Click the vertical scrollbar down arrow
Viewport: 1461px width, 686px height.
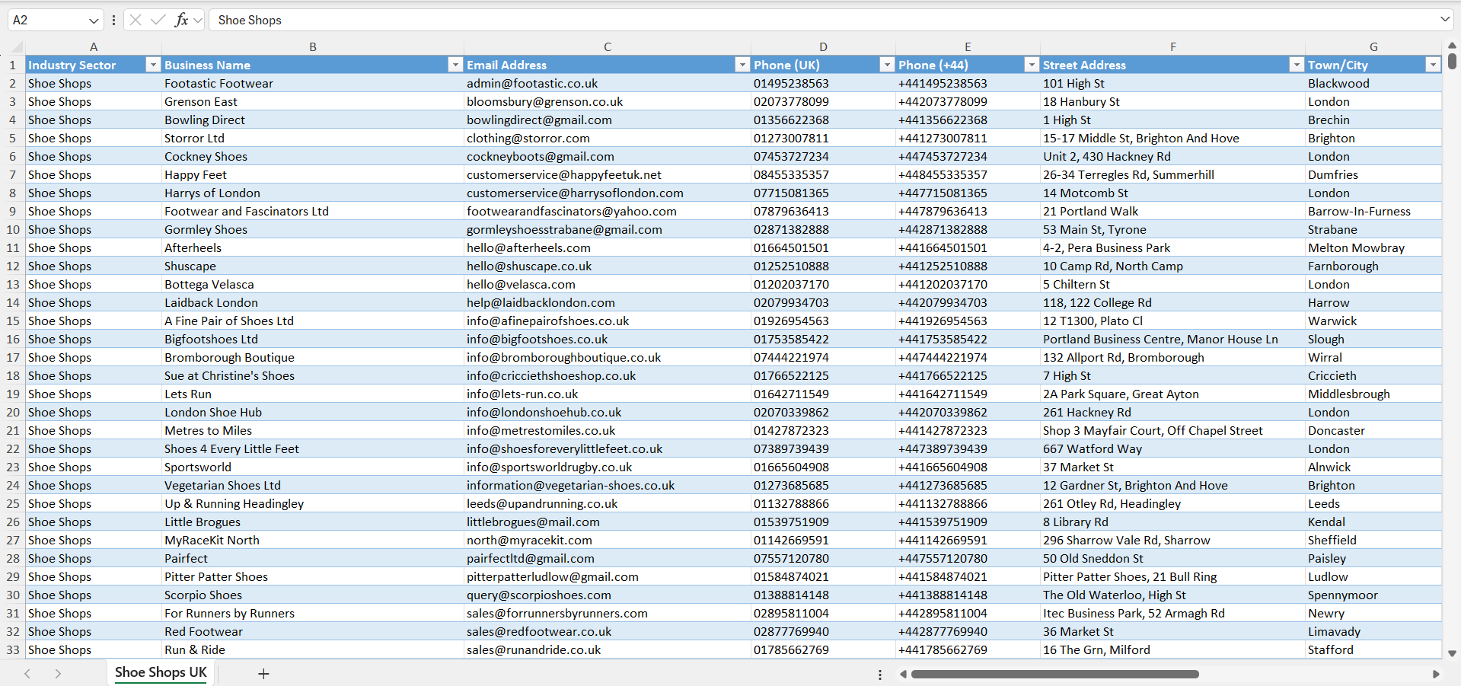point(1453,653)
